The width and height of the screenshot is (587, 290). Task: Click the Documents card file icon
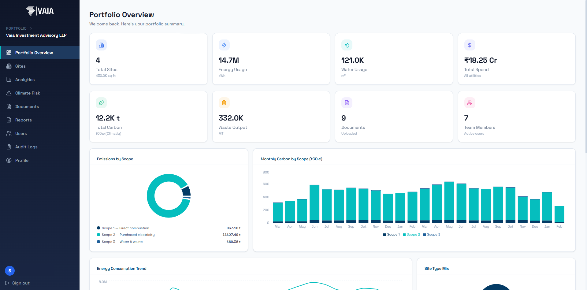[347, 103]
